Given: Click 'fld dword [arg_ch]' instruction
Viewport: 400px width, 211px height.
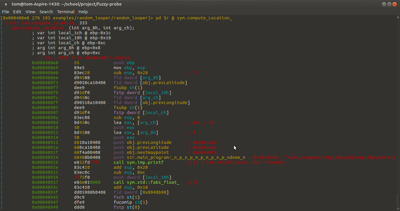Looking at the screenshot, I should point(137,98).
